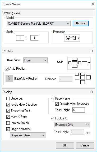Uncheck Angle Hole Direction

point(8,105)
